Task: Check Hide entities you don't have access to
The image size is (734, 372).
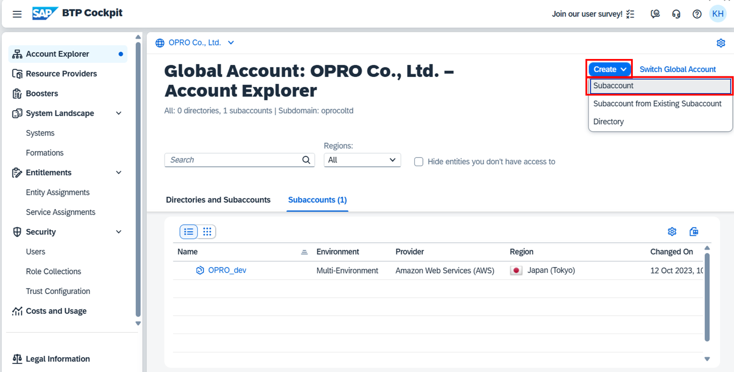Action: click(419, 162)
